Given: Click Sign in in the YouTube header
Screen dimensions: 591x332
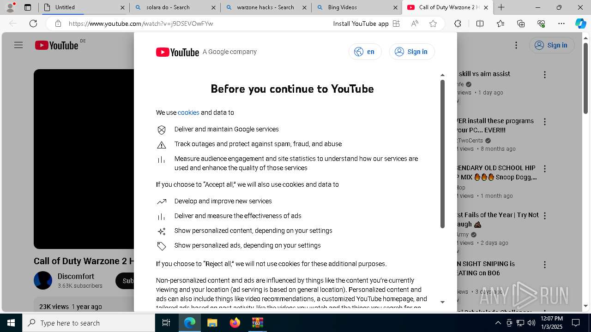Looking at the screenshot, I should [x=551, y=45].
